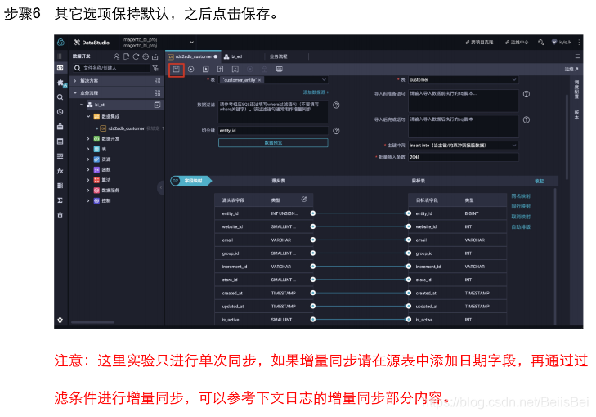The width and height of the screenshot is (596, 417).
Task: Click the file name search field
Action: (x=111, y=68)
